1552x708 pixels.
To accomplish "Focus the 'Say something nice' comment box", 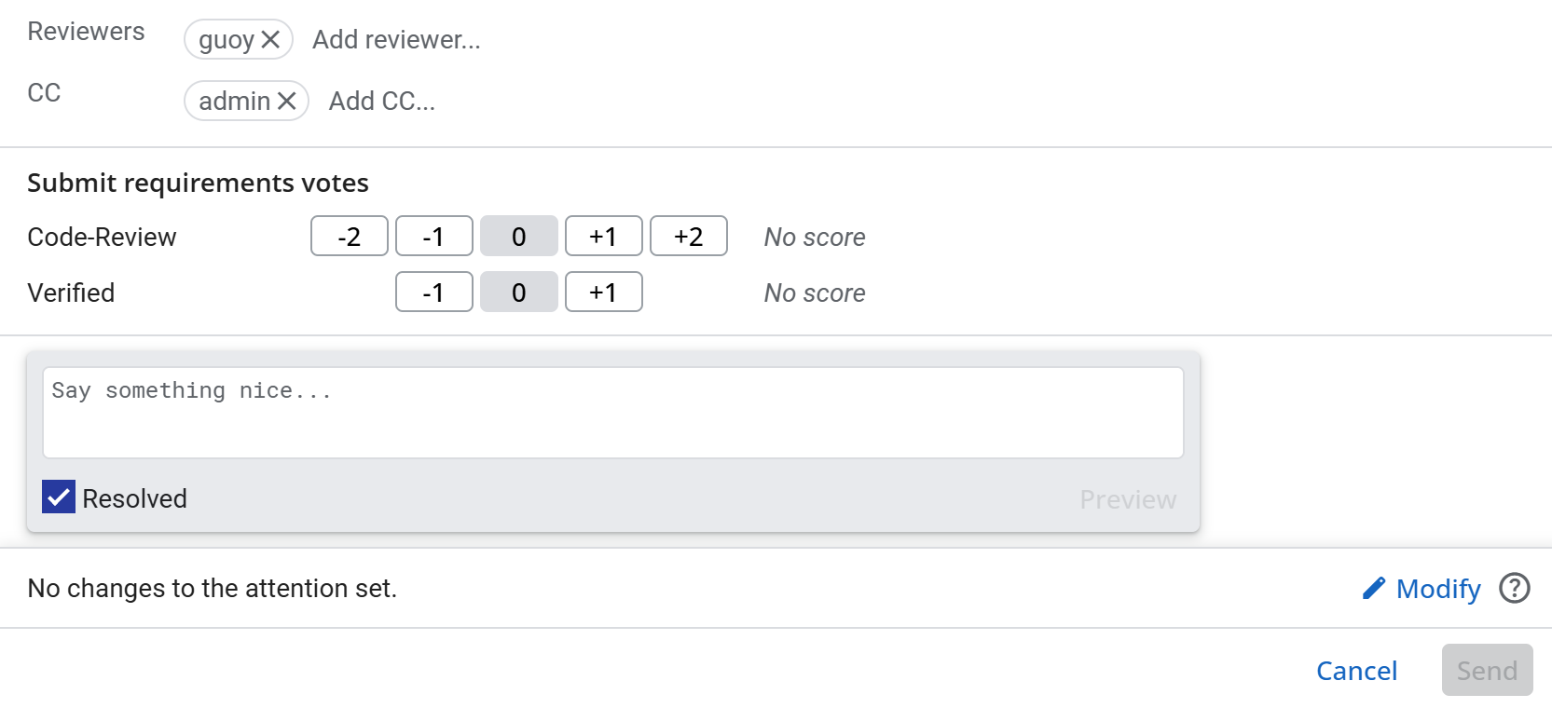I will [612, 412].
